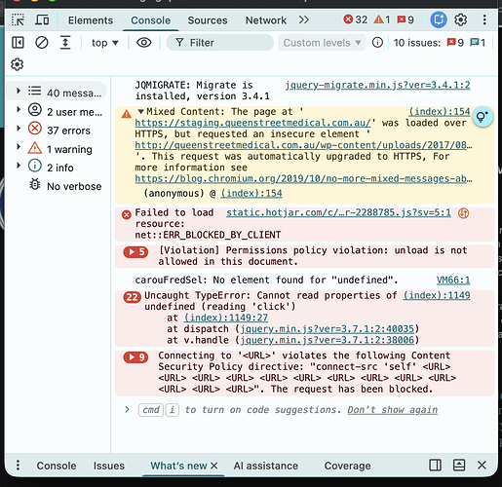Open the top JavaScript context dropdown
Screen dimensions: 502x487
click(x=104, y=43)
